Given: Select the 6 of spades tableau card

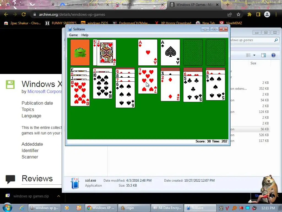Looking at the screenshot, I should (125, 95).
